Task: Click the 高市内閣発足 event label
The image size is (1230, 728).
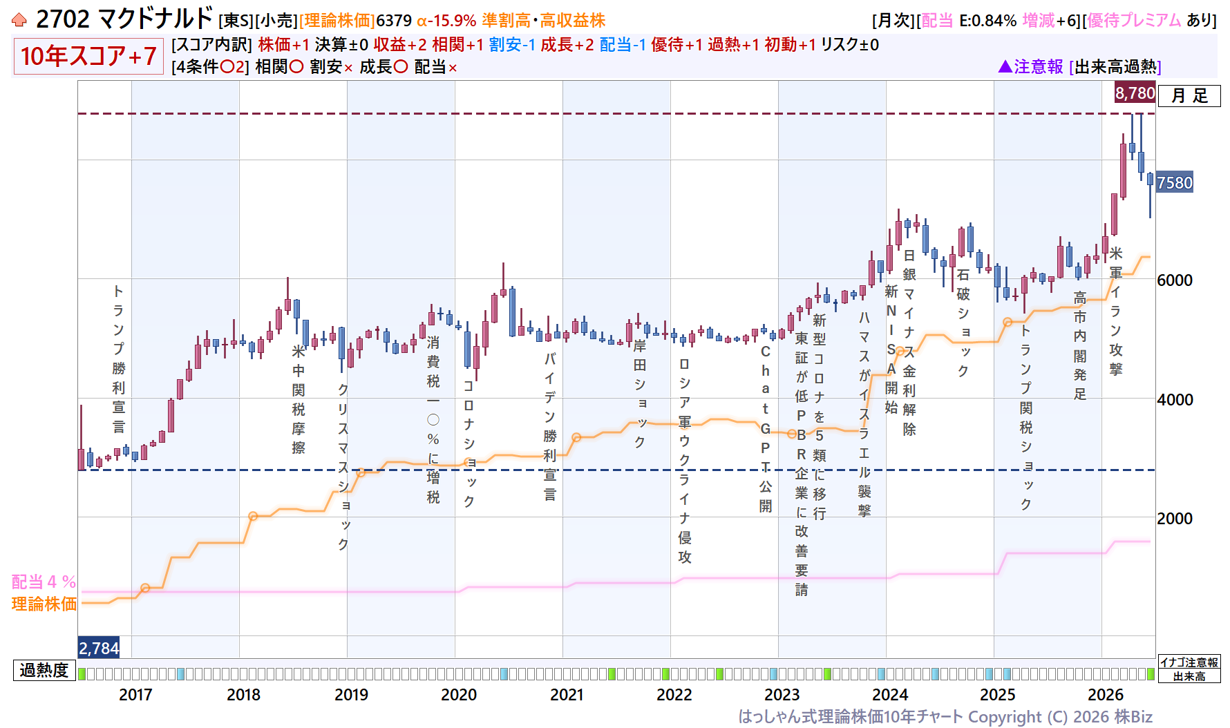Action: (1080, 345)
